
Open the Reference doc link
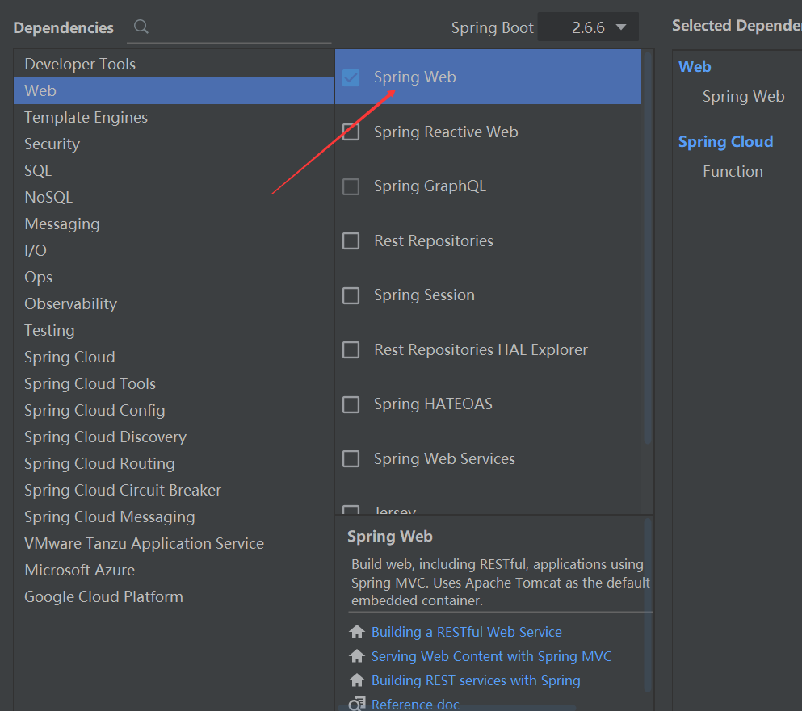point(415,705)
